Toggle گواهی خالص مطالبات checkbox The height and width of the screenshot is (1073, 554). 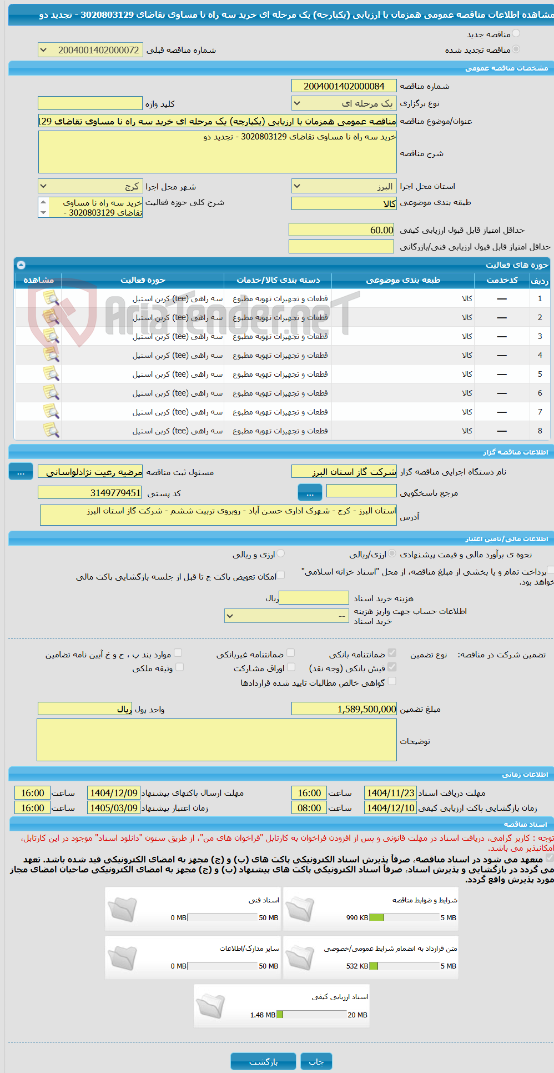[392, 682]
